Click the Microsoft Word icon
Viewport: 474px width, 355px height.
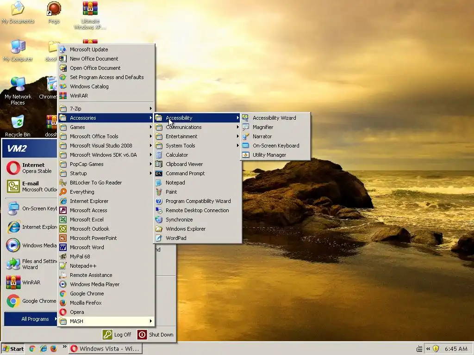(x=63, y=247)
